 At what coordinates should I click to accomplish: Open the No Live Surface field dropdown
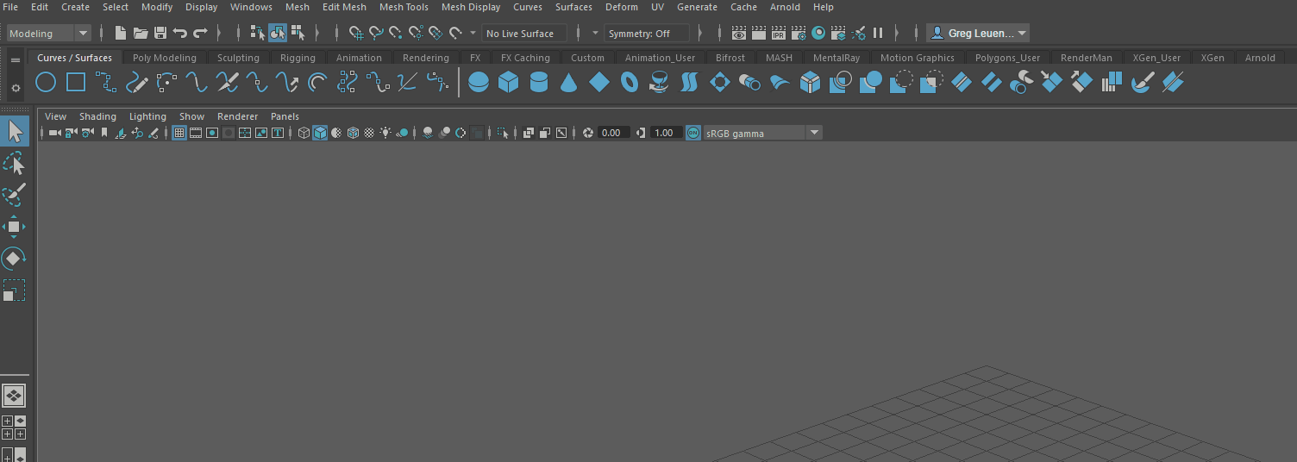tap(524, 34)
